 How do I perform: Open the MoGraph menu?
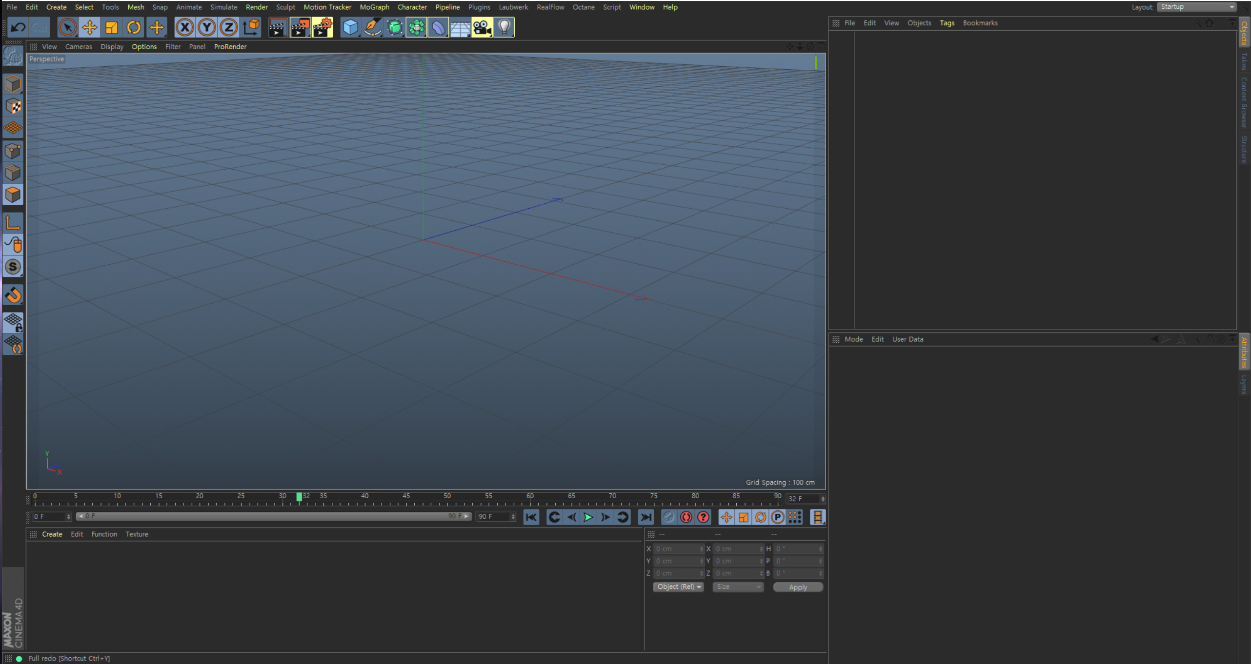click(374, 7)
